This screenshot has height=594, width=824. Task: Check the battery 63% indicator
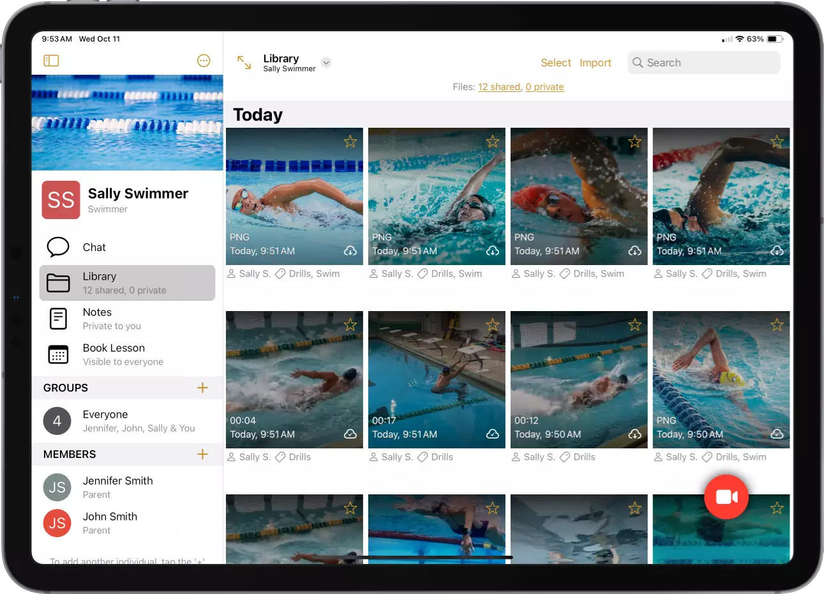[765, 39]
